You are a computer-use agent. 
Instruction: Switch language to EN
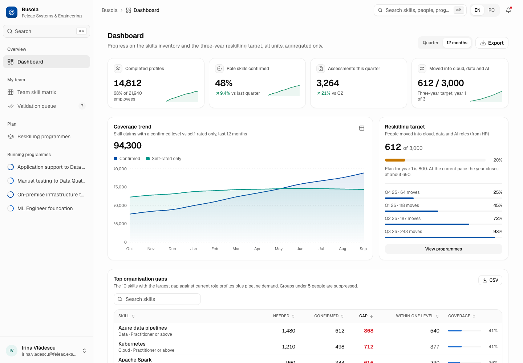478,10
